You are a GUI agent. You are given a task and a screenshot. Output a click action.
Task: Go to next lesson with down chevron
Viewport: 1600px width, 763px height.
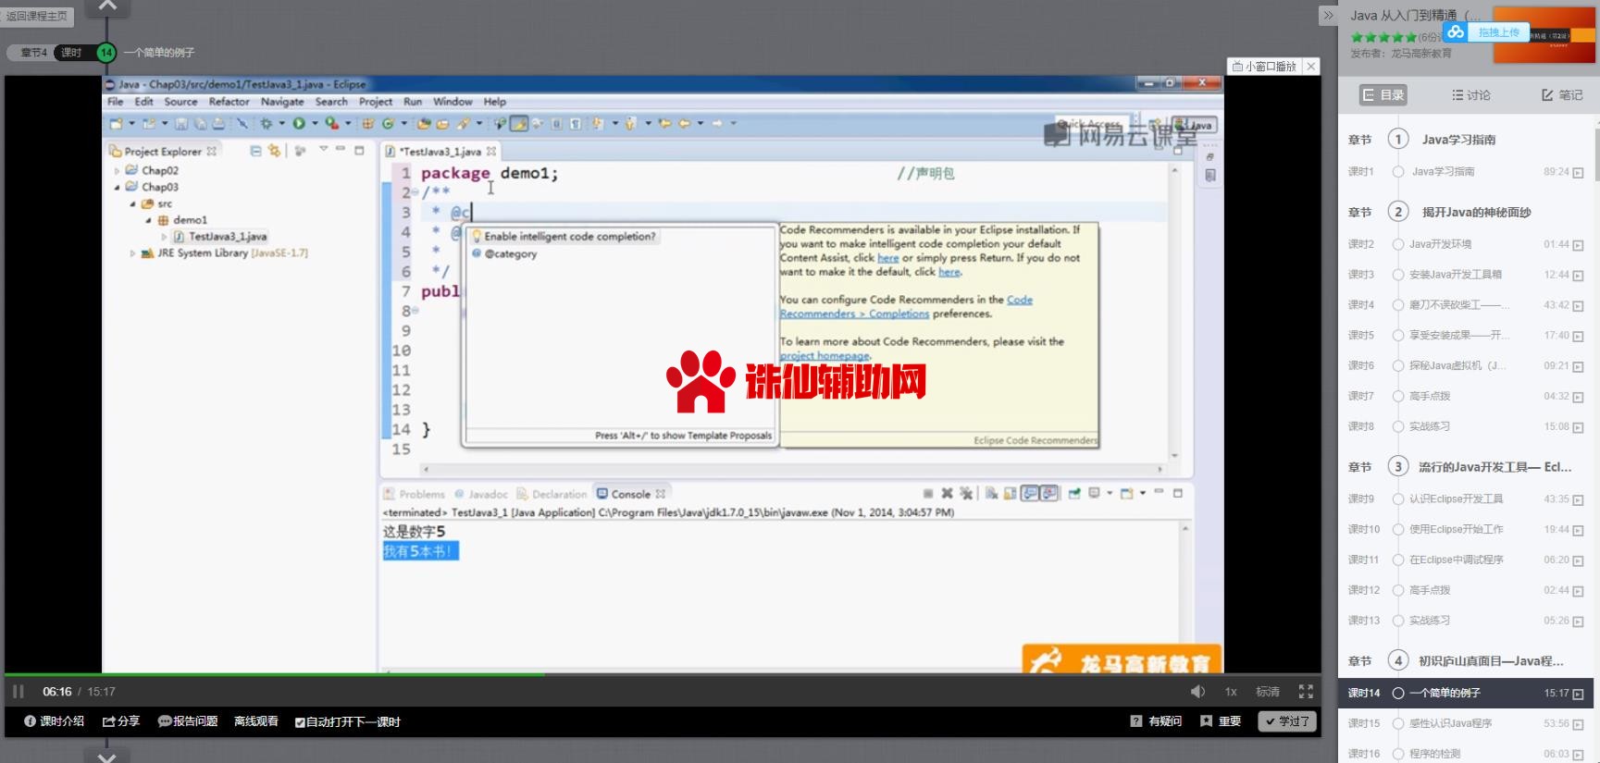click(107, 756)
